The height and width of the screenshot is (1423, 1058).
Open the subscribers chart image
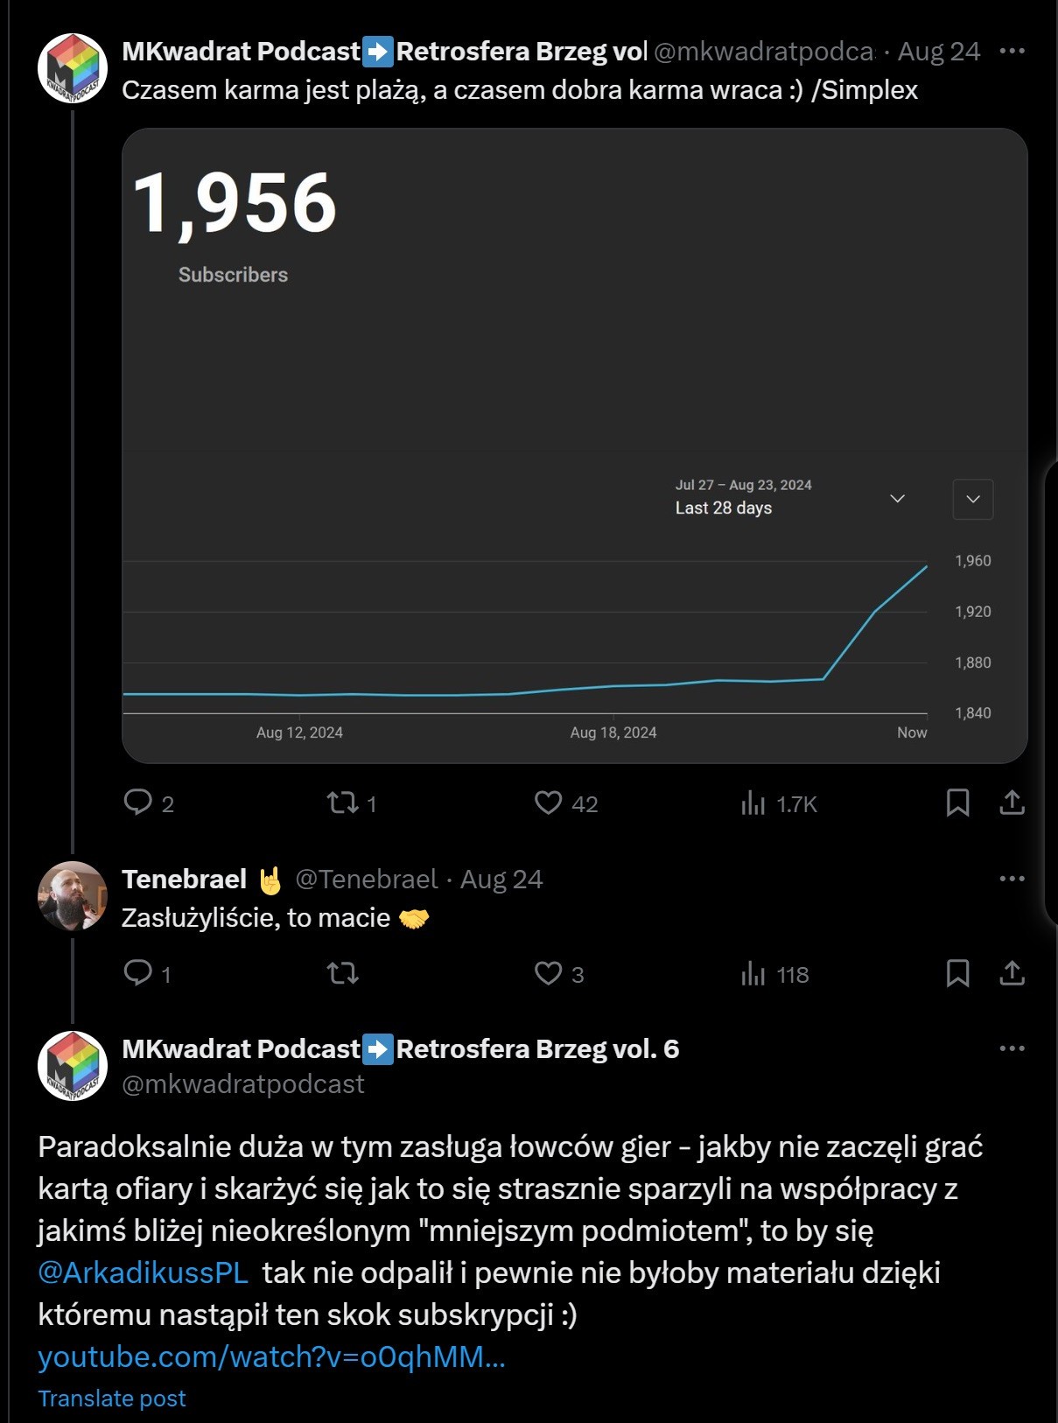tap(575, 446)
